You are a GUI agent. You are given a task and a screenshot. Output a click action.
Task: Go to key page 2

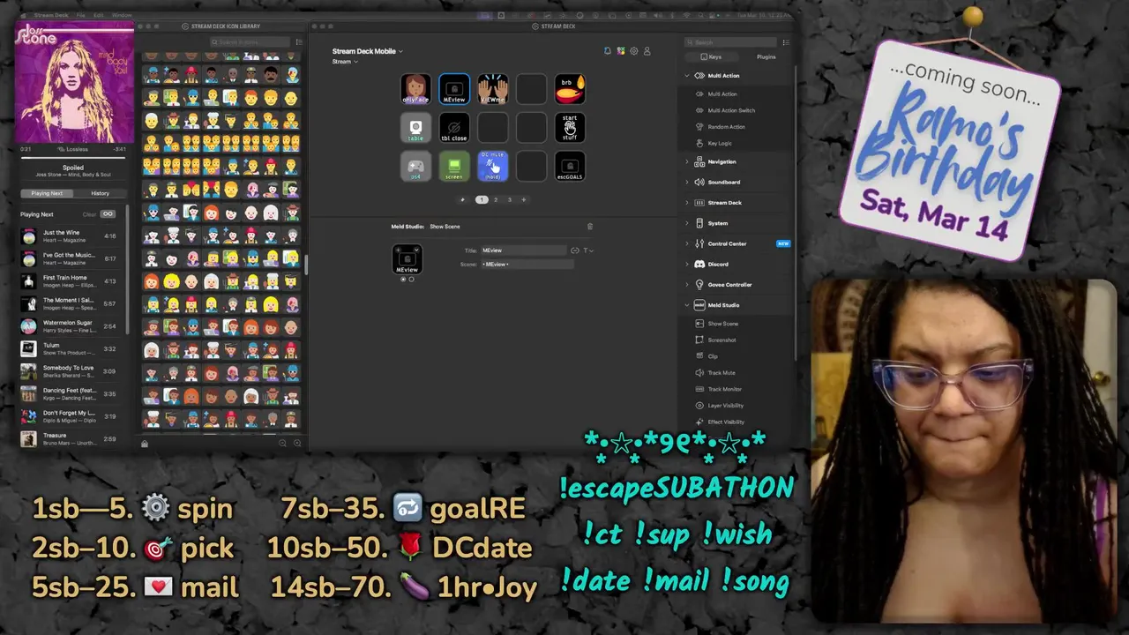pos(496,200)
